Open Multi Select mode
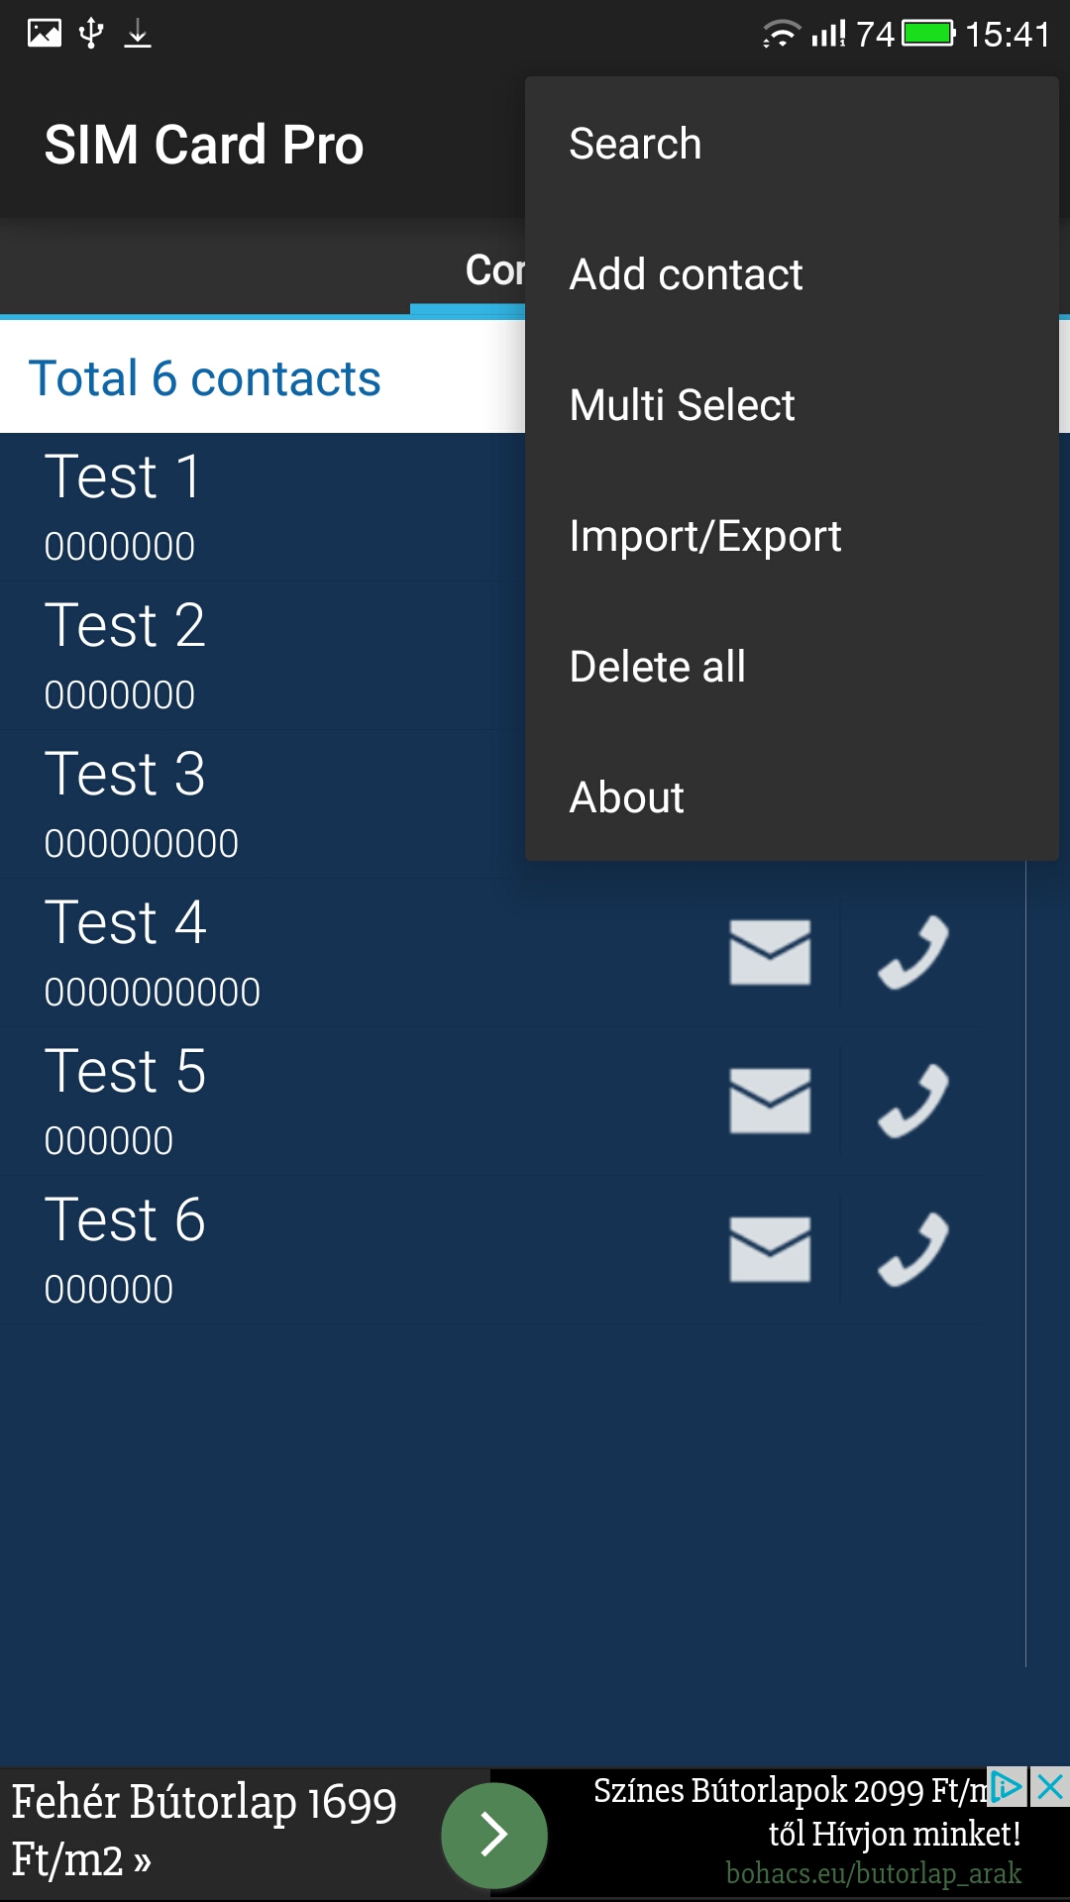This screenshot has height=1902, width=1070. point(682,404)
